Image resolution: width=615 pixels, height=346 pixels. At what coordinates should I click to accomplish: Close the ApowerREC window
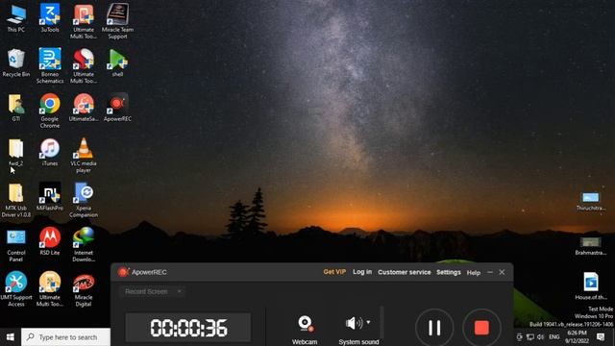(502, 272)
